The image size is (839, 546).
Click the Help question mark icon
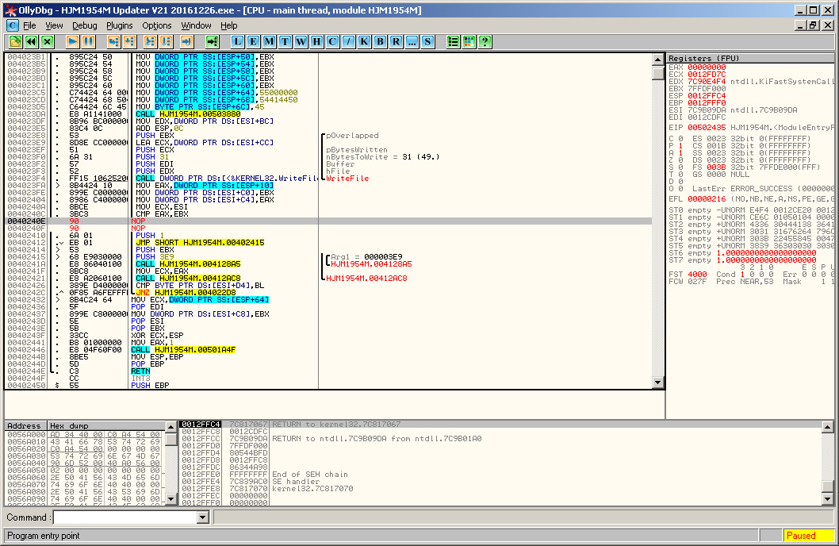pos(485,41)
